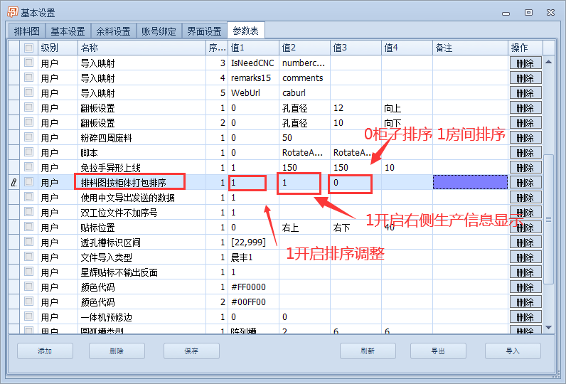Viewport: 566px width, 384px height.
Task: Edit 值1 cell of 排料图按柜体打包排序 row
Action: coord(253,183)
